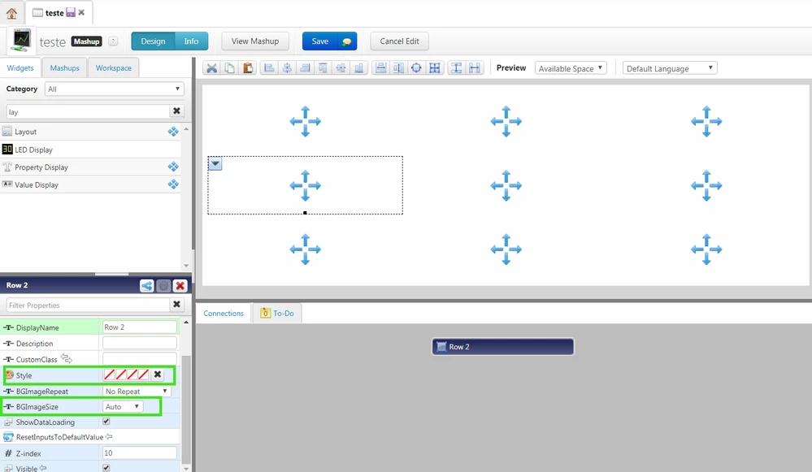Click the drag handle for Value Display

click(173, 184)
